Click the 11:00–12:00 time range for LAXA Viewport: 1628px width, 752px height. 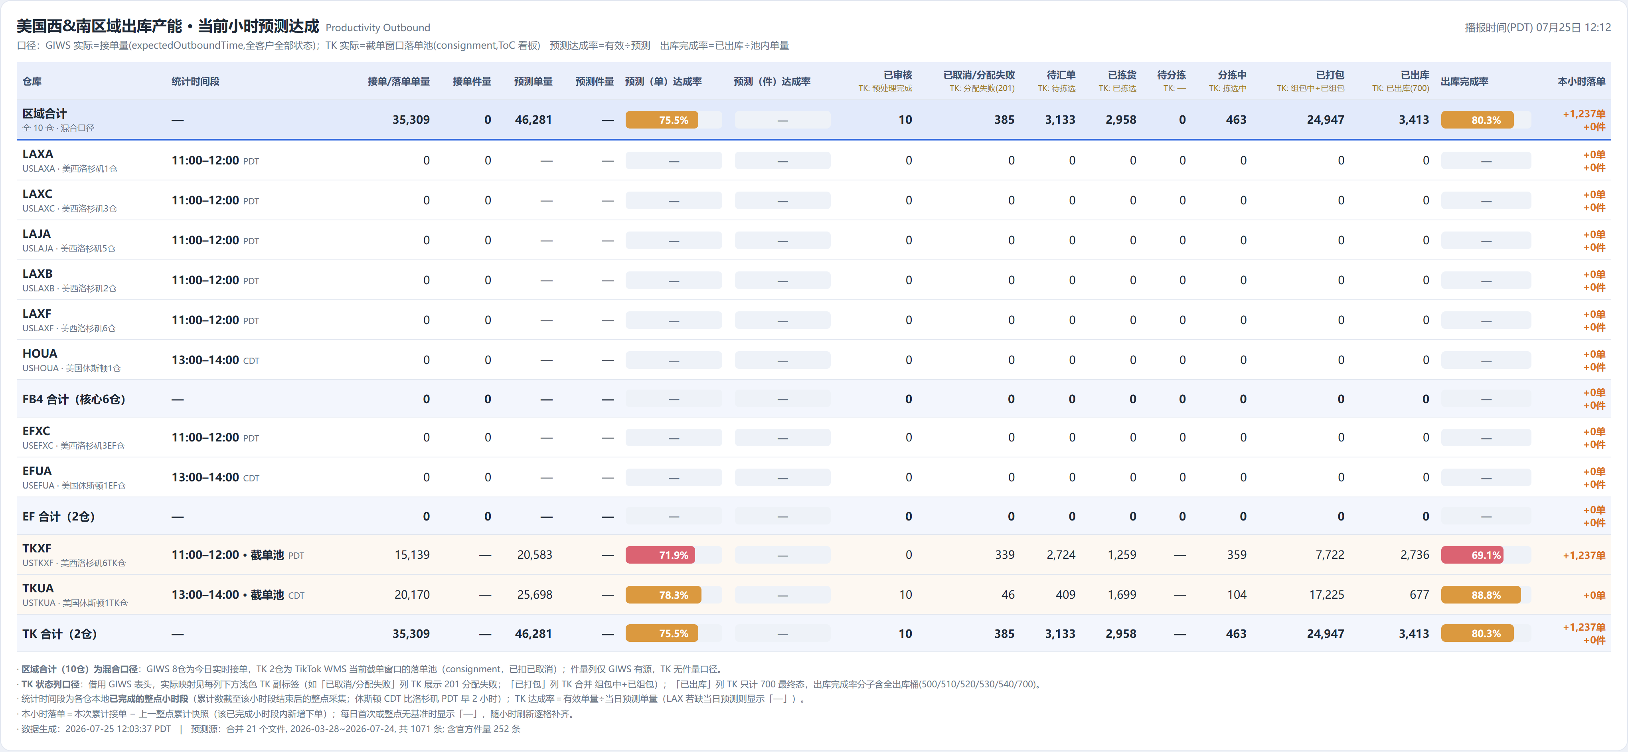coord(205,160)
